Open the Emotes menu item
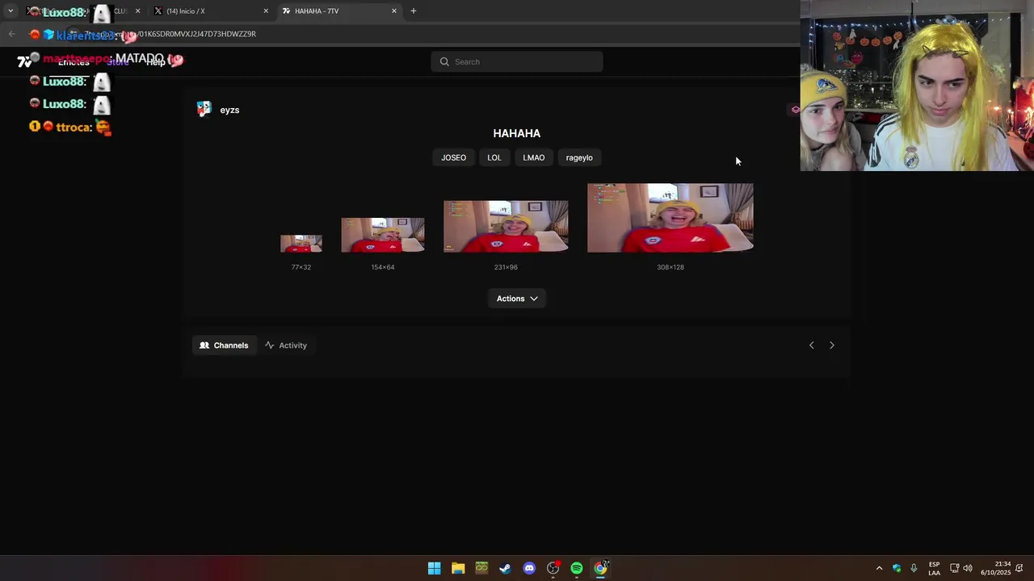Screen dimensions: 1034x581 tap(74, 62)
